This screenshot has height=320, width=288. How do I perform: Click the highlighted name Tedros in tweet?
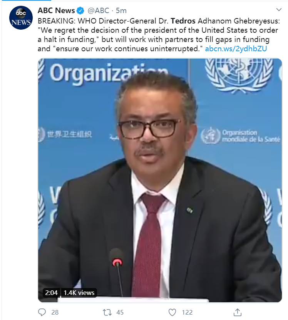click(183, 21)
